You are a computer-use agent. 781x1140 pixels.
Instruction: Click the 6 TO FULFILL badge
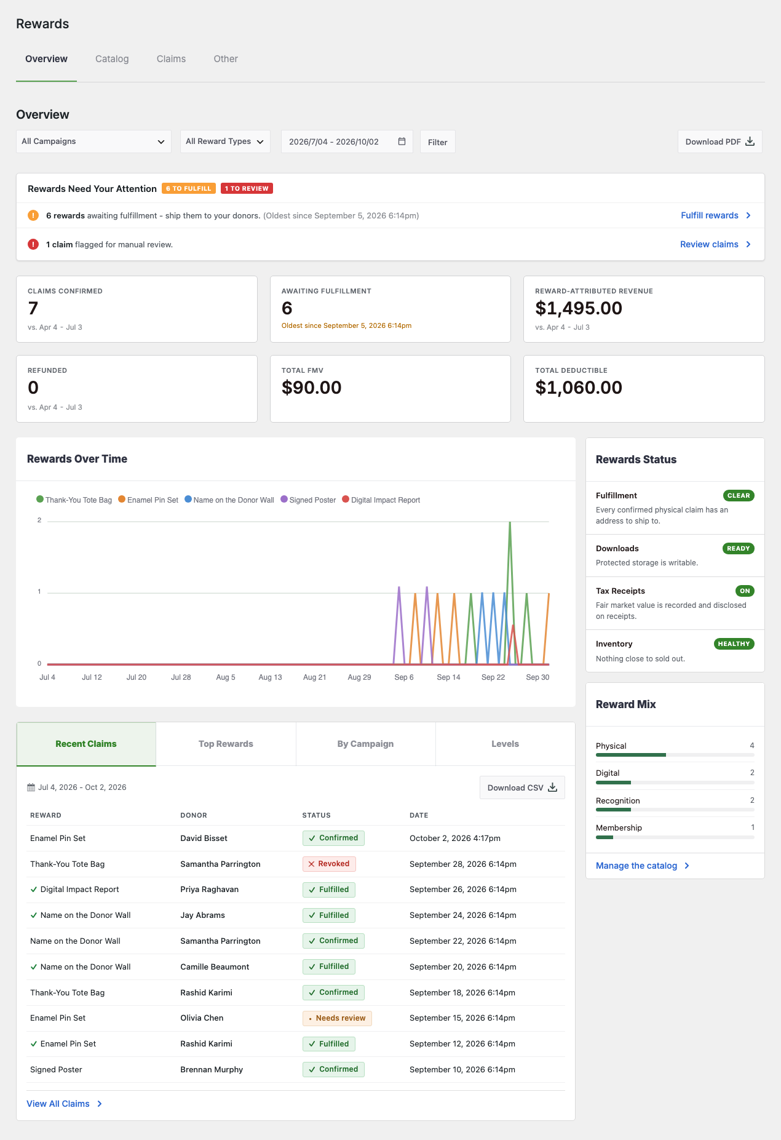coord(189,188)
